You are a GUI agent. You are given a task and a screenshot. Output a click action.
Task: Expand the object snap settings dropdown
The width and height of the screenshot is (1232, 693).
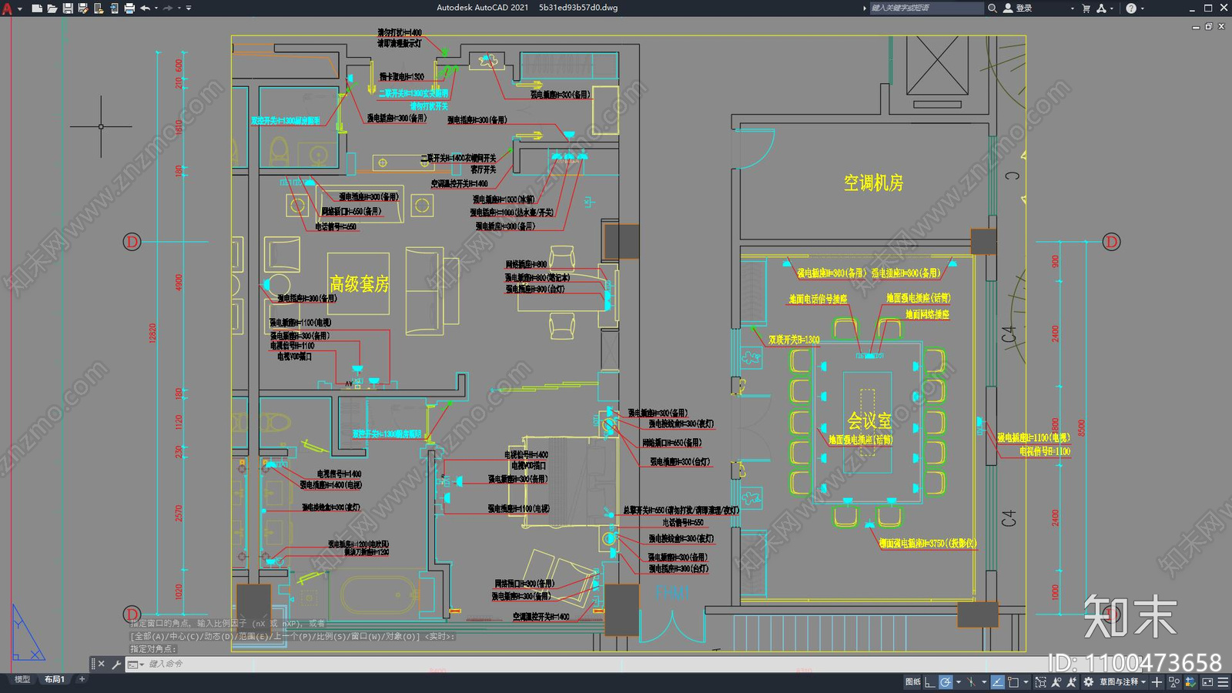(x=1026, y=681)
